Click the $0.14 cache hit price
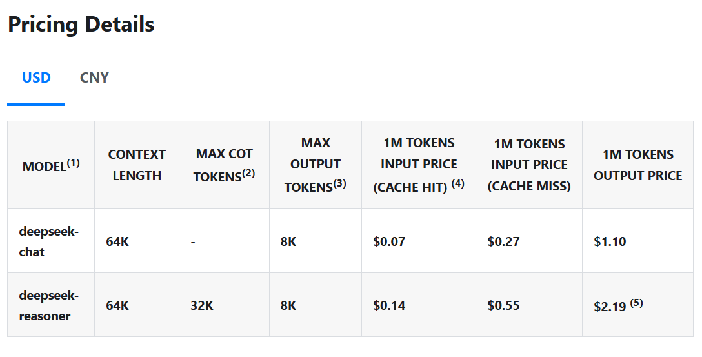Image resolution: width=702 pixels, height=357 pixels. (389, 305)
